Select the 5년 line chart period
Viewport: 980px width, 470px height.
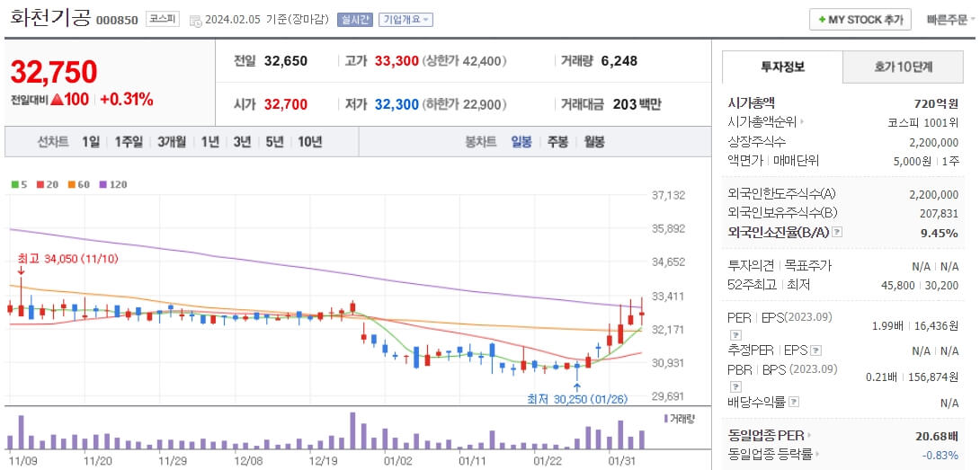click(274, 142)
